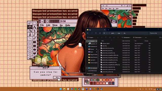The width and height of the screenshot is (162, 91).
Task: Open a new Explorer tab with plus
Action: click(108, 30)
